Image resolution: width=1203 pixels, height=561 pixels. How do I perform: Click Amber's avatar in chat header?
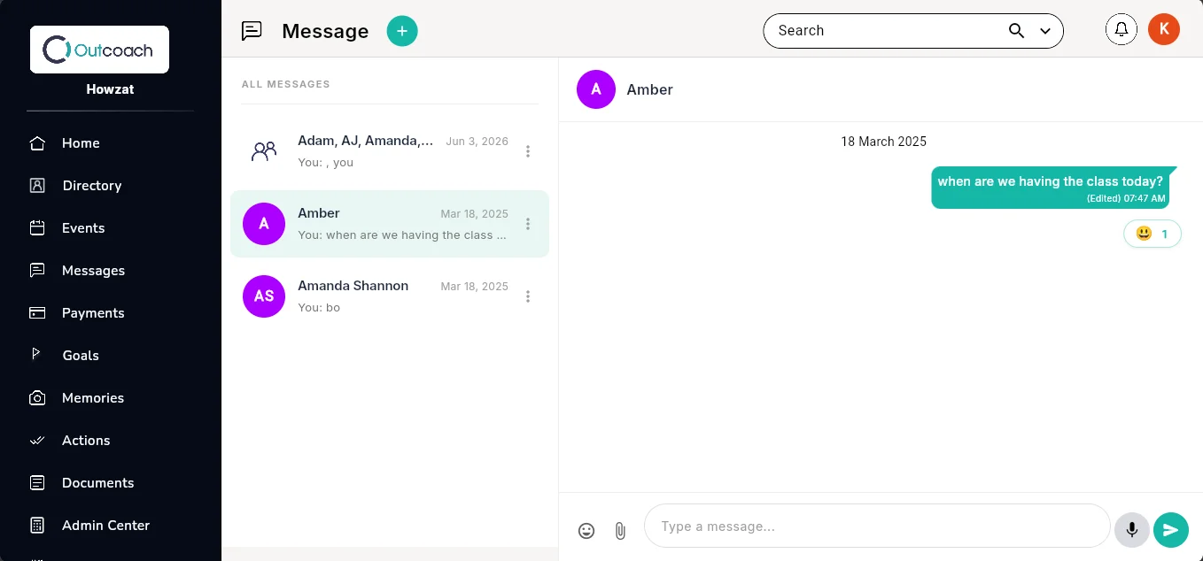click(x=596, y=89)
